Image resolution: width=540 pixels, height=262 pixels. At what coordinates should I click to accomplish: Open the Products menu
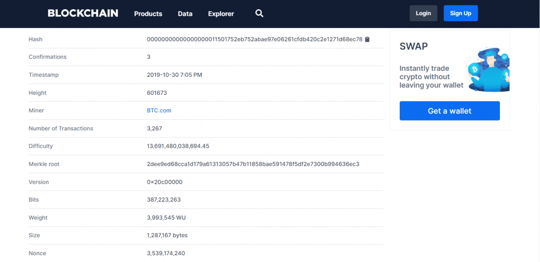[x=148, y=14]
